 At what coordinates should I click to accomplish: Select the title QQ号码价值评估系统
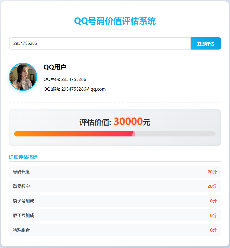point(115,21)
